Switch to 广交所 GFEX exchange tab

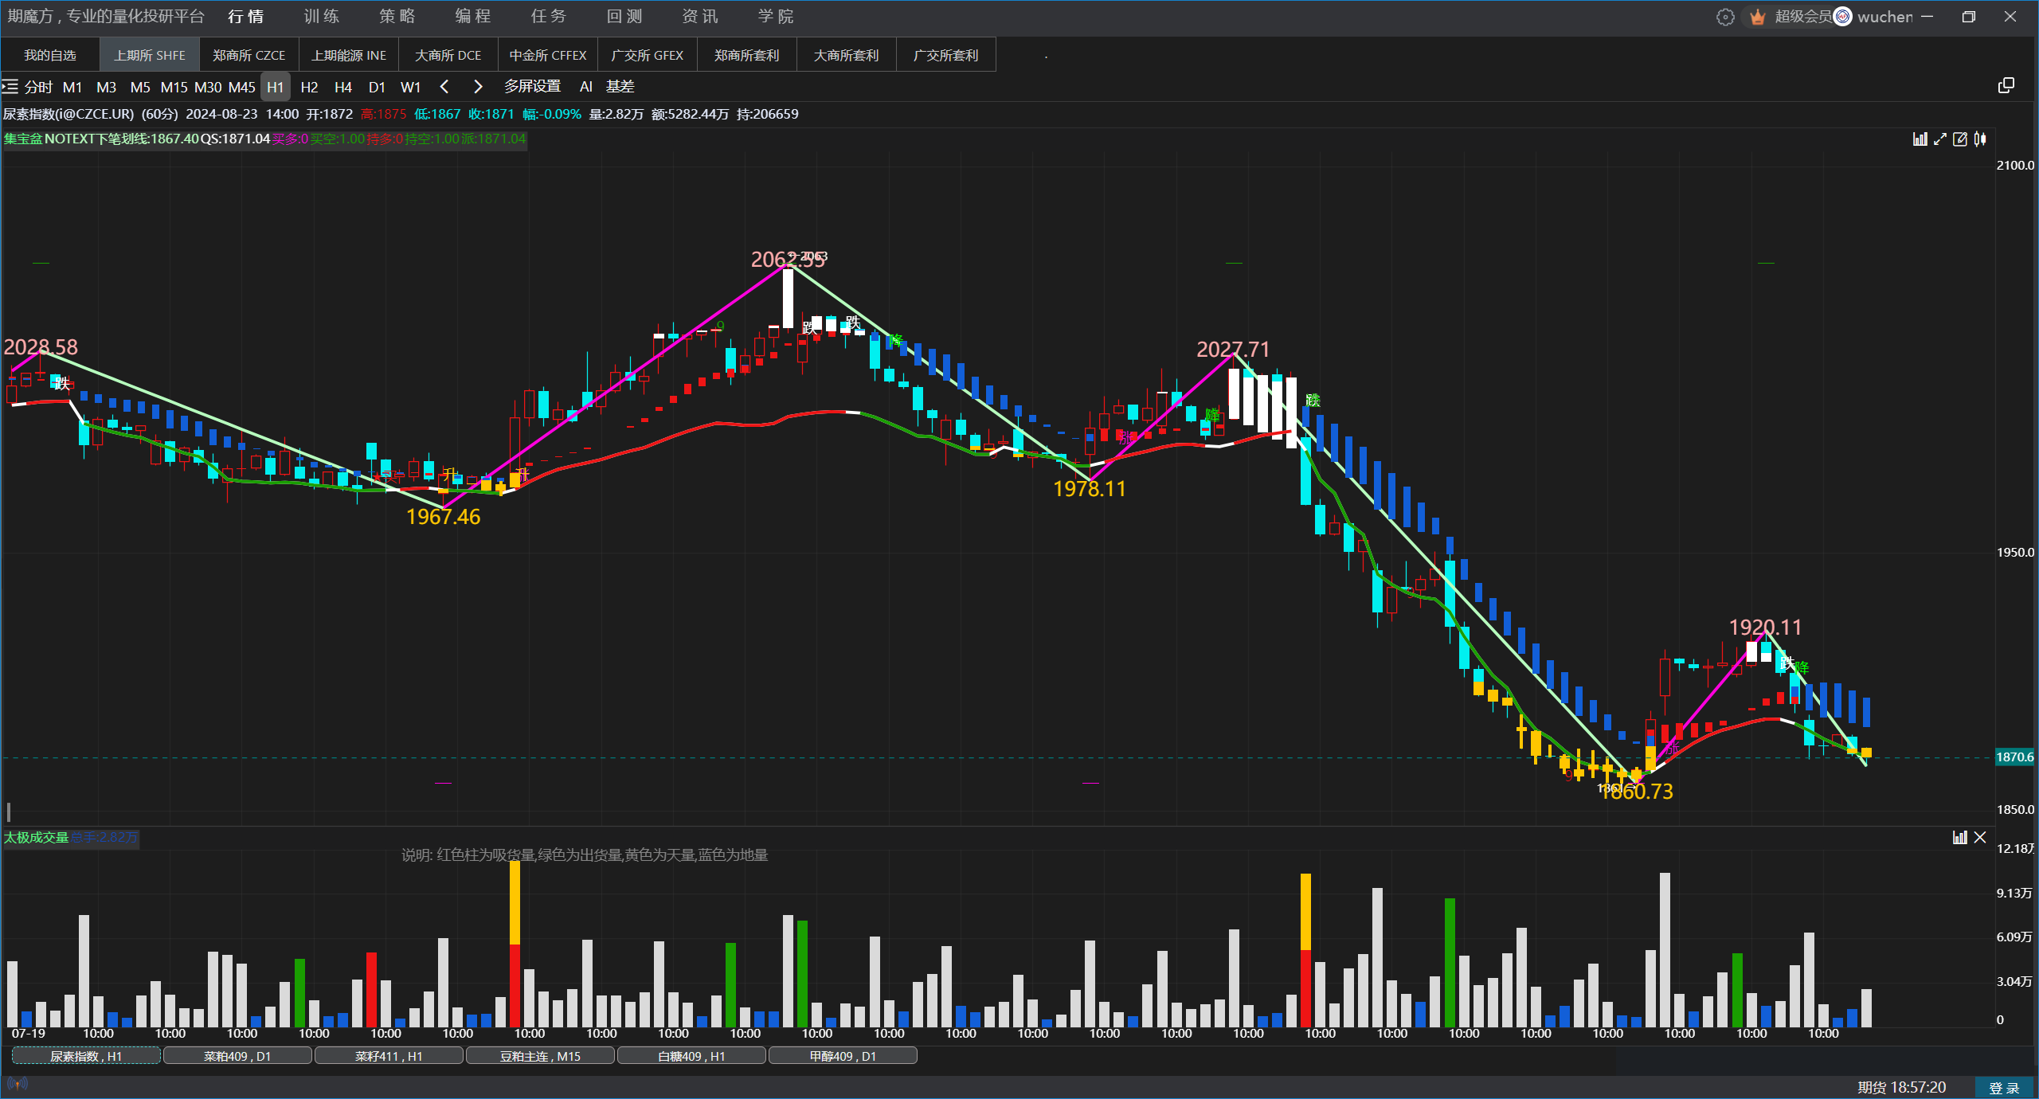(648, 55)
